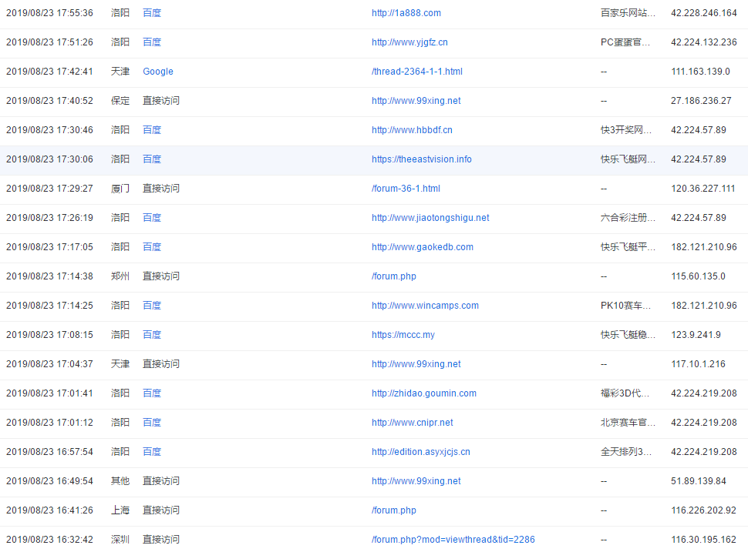The image size is (748, 552).
Task: Open the http://zhidao.goumin.com link
Action: [x=423, y=393]
